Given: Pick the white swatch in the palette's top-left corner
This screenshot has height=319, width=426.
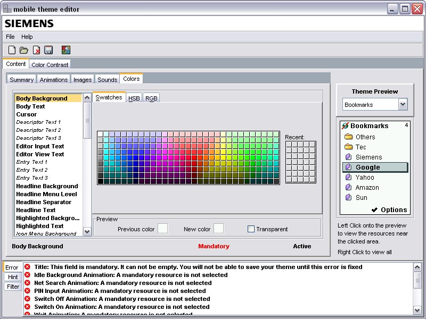Looking at the screenshot, I should pyautogui.click(x=100, y=134).
